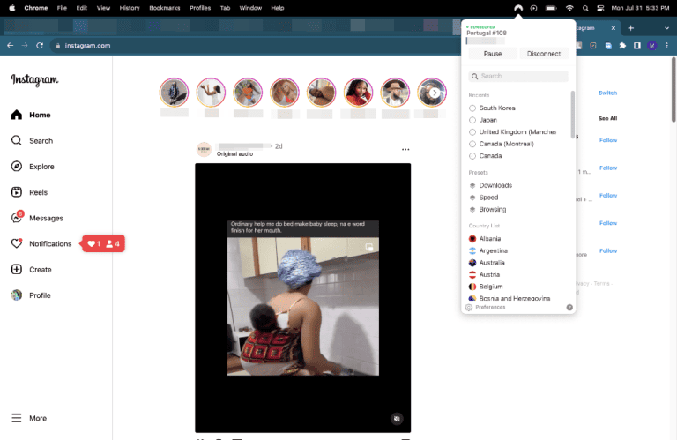Choose the Speed preset
This screenshot has height=440, width=677.
pyautogui.click(x=484, y=198)
